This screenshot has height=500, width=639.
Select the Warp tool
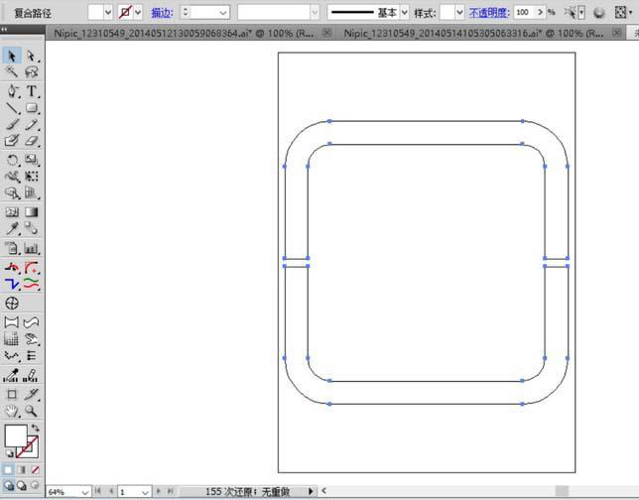pyautogui.click(x=12, y=177)
